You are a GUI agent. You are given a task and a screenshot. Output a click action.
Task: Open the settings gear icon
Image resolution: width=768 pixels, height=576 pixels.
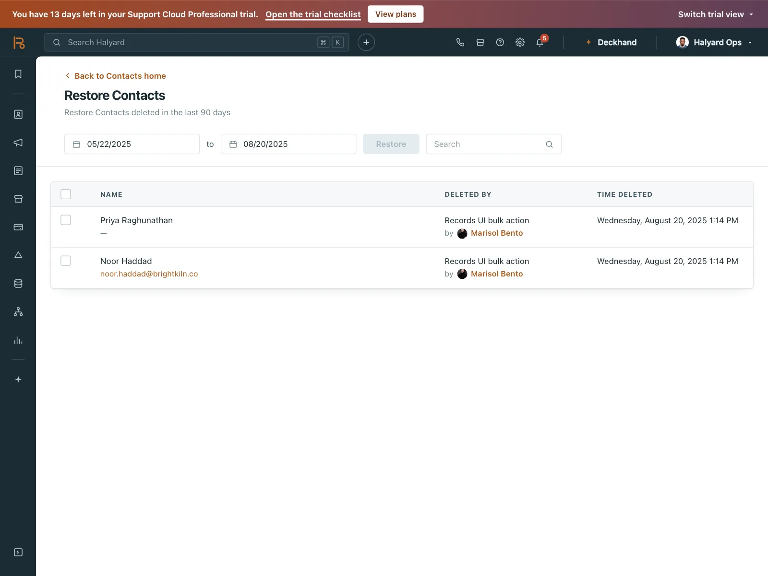[520, 42]
